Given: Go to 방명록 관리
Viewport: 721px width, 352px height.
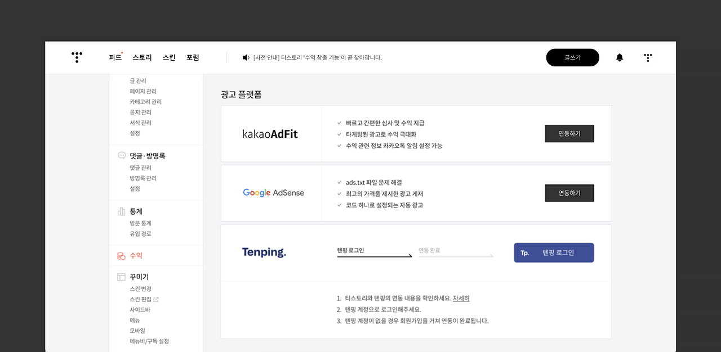Looking at the screenshot, I should point(143,178).
